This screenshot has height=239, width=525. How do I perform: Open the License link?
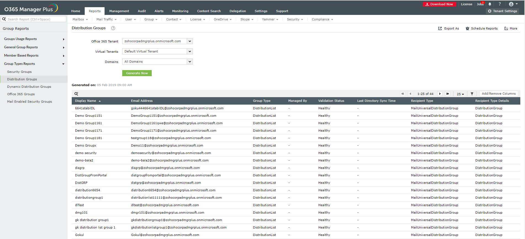pos(467,4)
